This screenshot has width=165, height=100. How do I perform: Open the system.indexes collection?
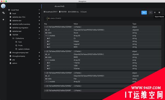(24, 49)
